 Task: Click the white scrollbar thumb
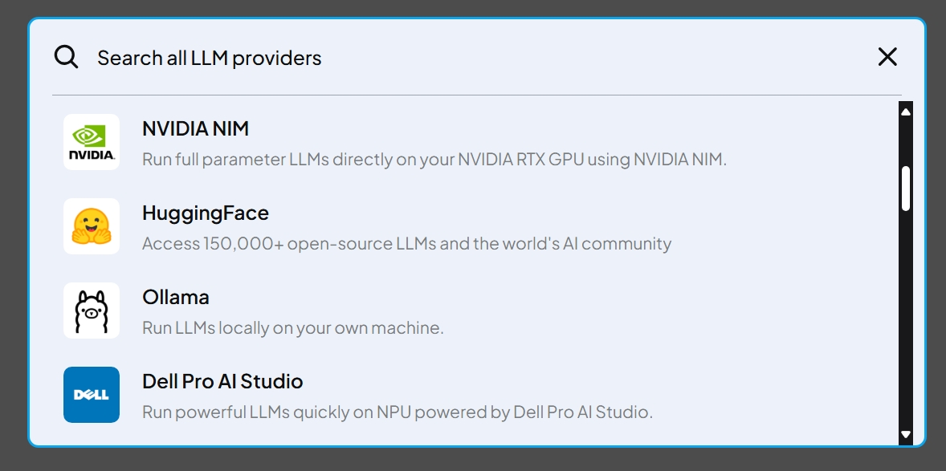point(906,189)
